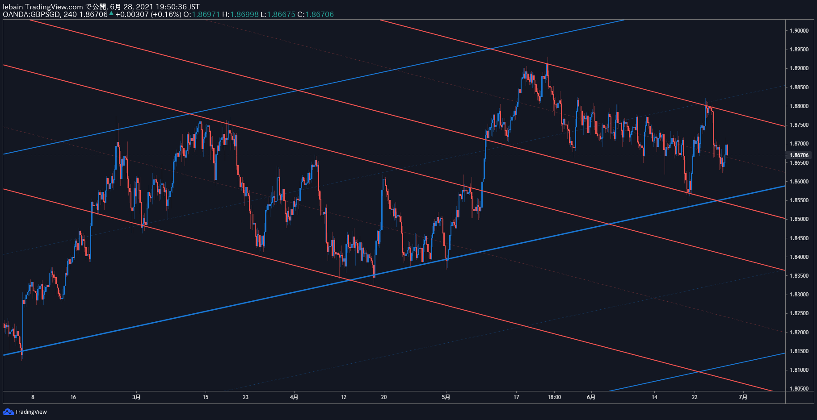Click the 1.83500 price axis label
The height and width of the screenshot is (420, 817).
(799, 276)
